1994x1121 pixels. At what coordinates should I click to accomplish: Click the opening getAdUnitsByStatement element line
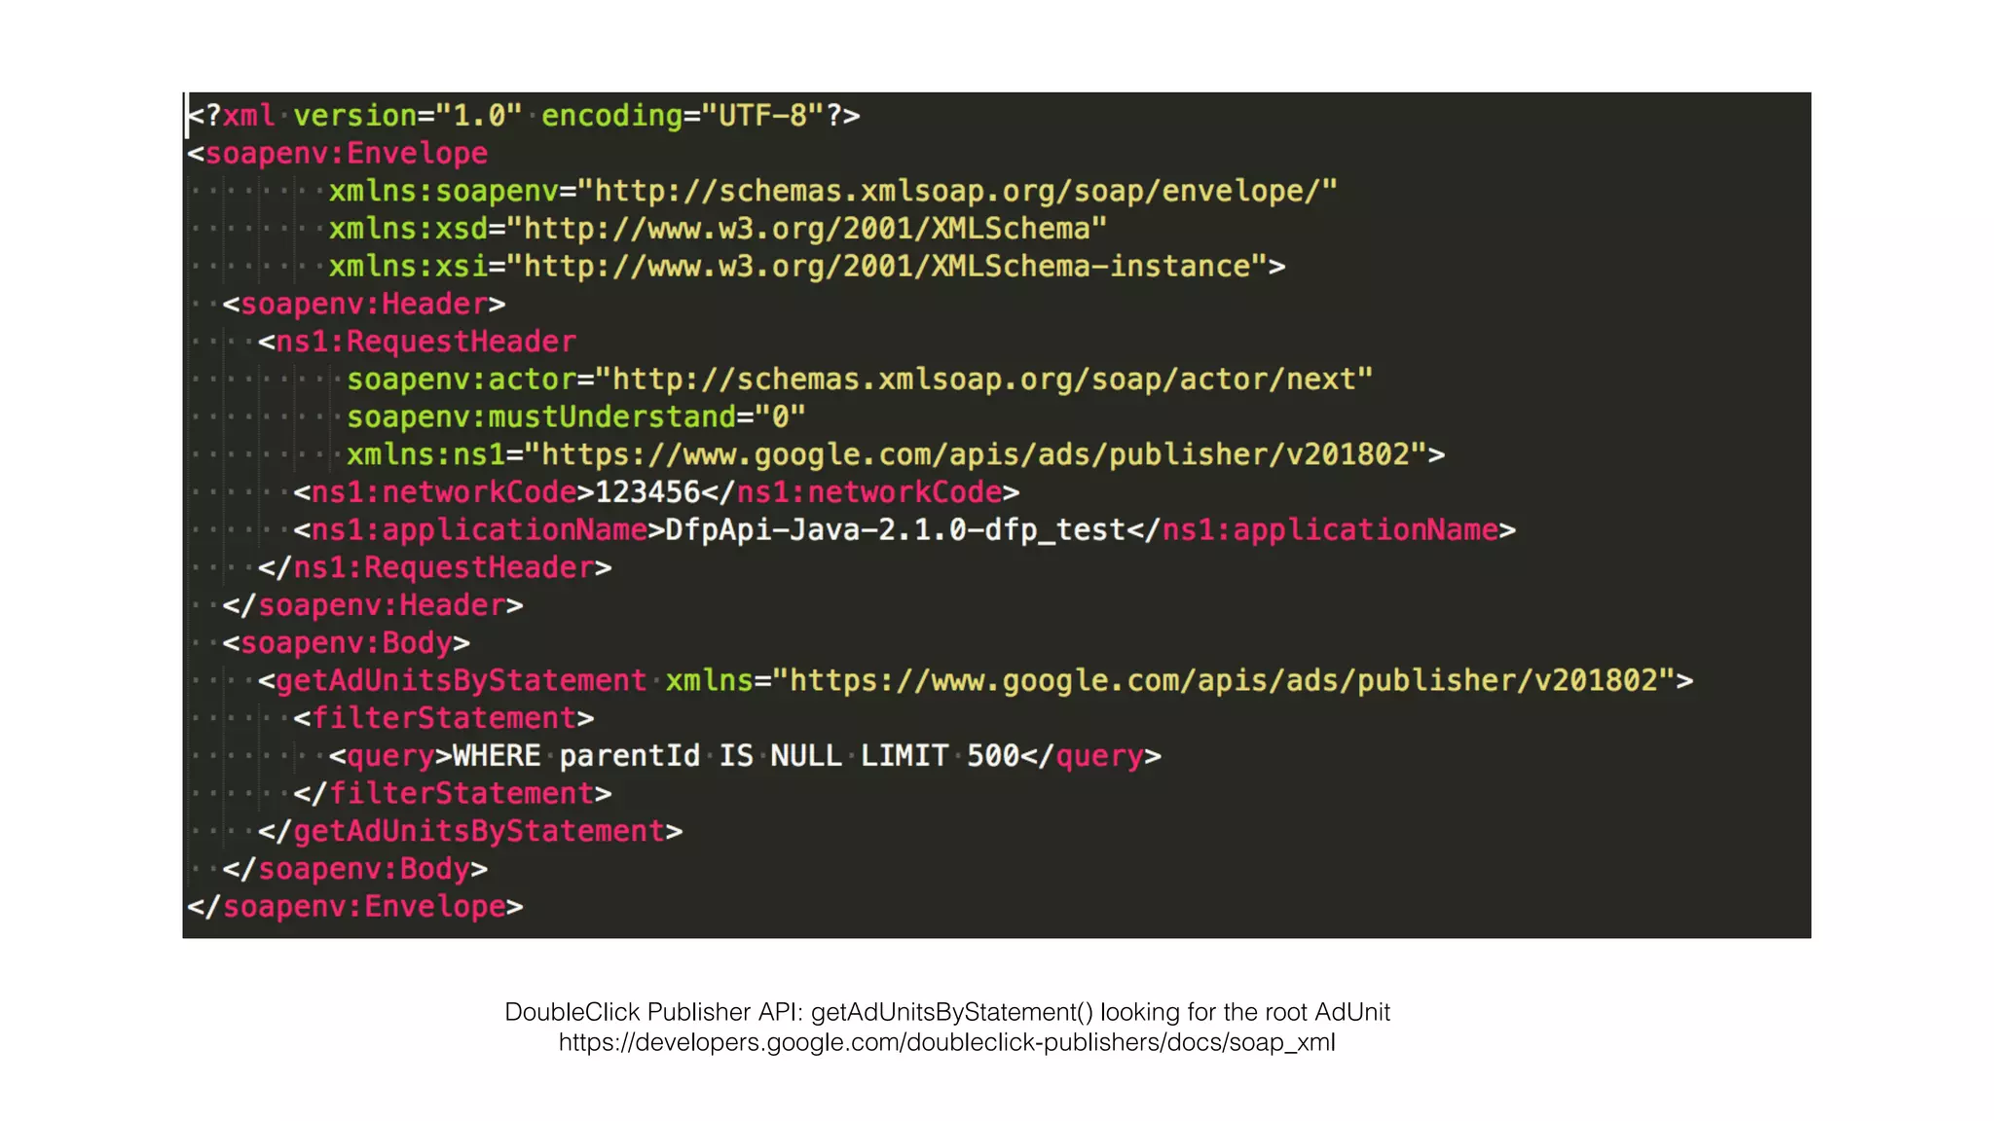point(976,680)
